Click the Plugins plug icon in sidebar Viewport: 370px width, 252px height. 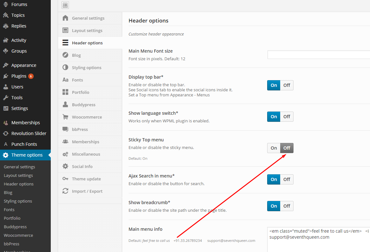[6, 76]
